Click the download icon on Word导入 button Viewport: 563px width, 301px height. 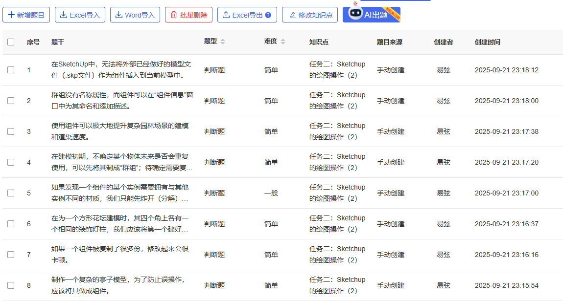(x=119, y=14)
